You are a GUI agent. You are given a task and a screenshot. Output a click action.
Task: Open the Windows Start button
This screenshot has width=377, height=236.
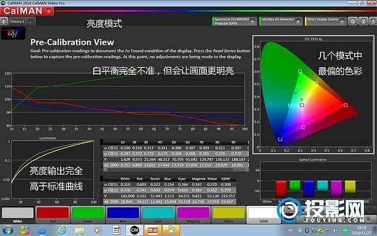7,231
